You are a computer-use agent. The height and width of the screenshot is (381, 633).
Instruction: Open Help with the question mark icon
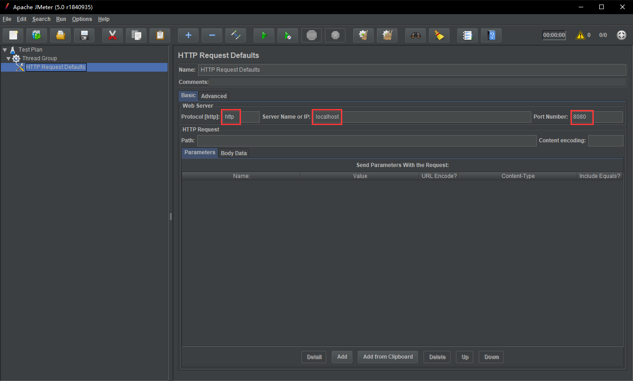[491, 35]
